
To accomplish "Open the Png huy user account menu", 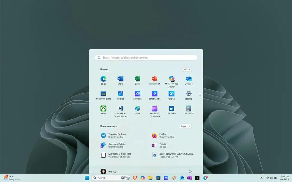I will point(109,172).
